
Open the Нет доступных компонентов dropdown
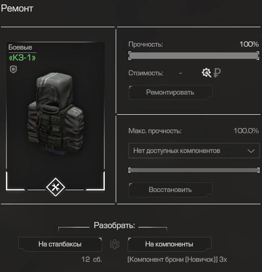(x=194, y=150)
